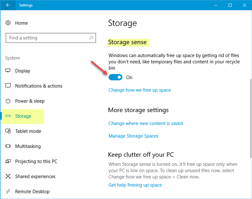Click the Remote Desktop icon

(8, 192)
